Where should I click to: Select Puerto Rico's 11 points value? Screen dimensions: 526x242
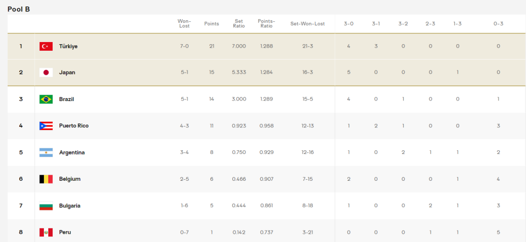(211, 126)
